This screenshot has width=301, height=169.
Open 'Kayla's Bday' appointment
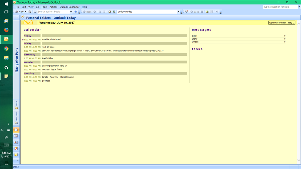[47, 58]
